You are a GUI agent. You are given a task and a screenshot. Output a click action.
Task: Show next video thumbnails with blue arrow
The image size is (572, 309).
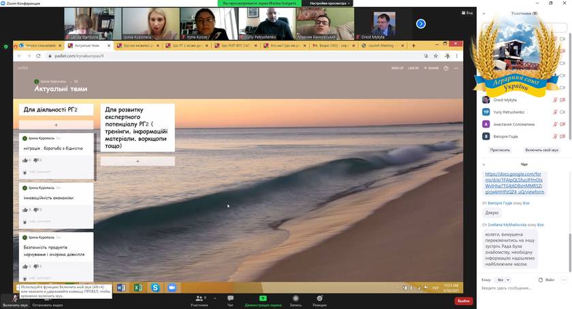pos(421,24)
